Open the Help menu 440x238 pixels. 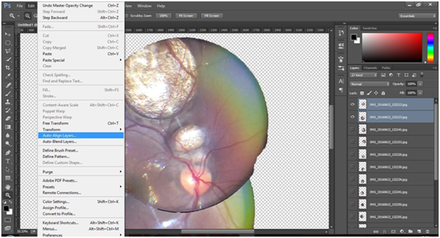161,6
